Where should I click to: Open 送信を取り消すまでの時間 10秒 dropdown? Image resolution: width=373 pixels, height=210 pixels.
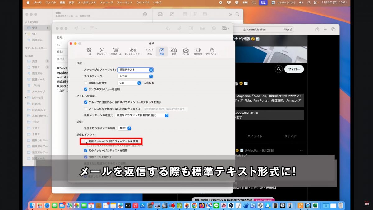[125, 128]
